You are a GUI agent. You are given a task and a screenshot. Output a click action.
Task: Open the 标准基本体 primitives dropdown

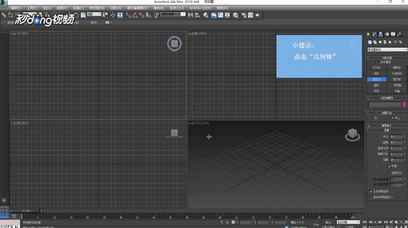[x=387, y=49]
